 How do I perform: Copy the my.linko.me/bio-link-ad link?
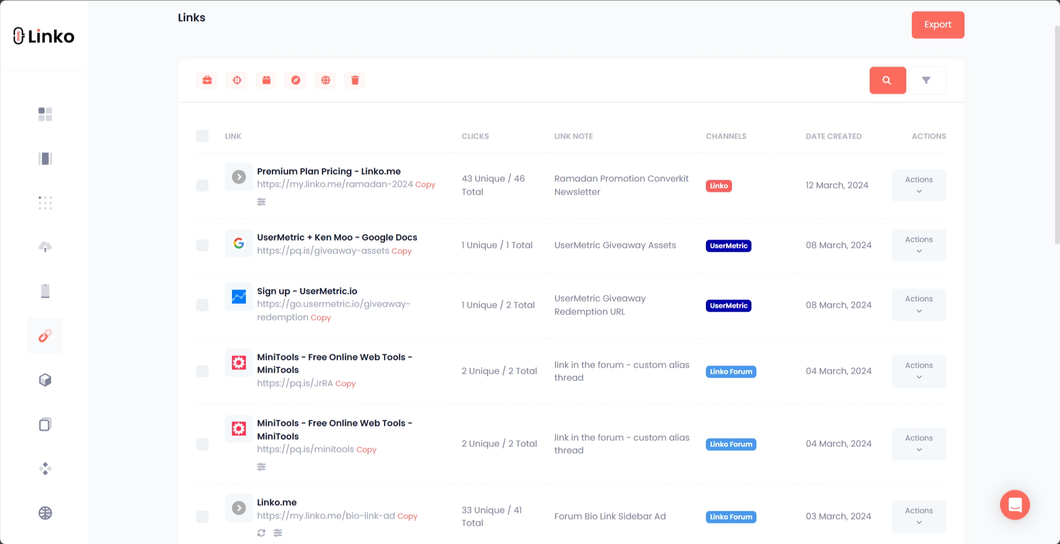pyautogui.click(x=407, y=516)
